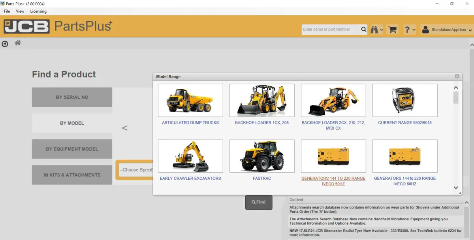Screen dimensions: 474x240
Task: Open the Choose Specific dropdown
Action: click(135, 170)
